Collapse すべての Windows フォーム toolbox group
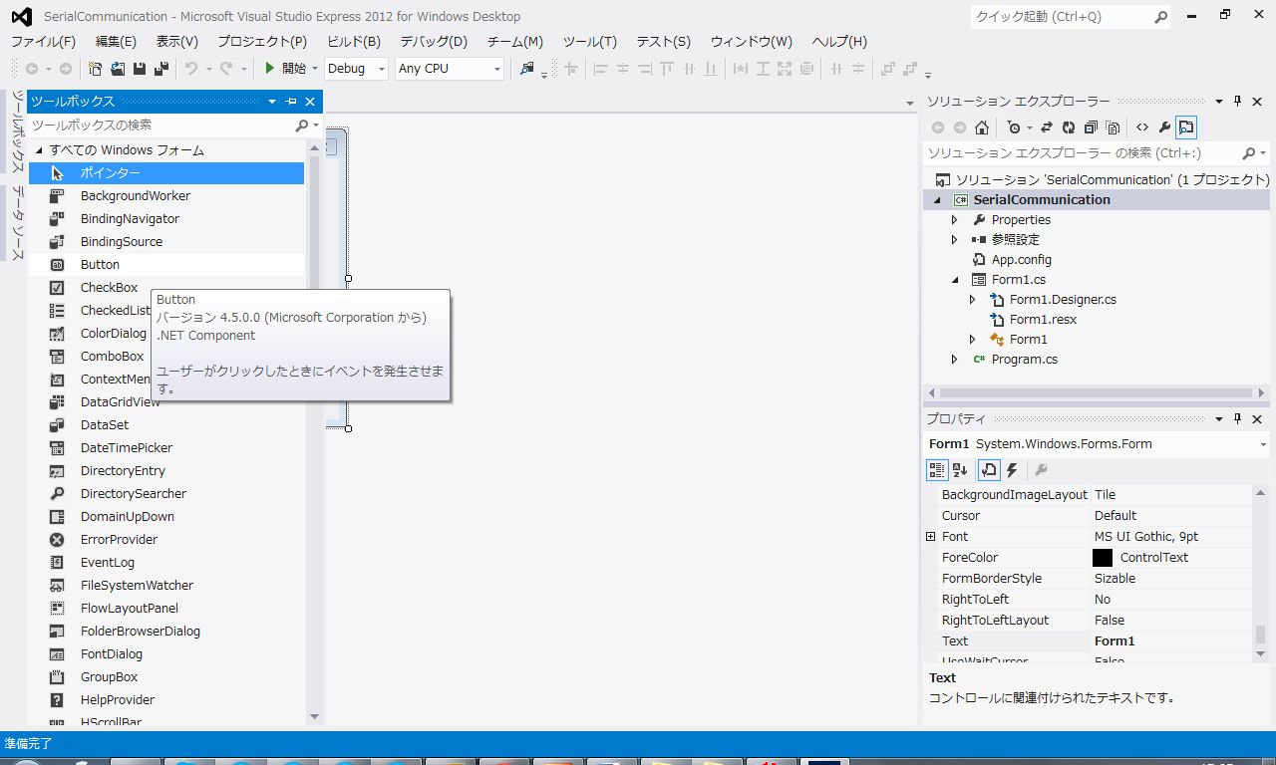1276x765 pixels. 40,150
